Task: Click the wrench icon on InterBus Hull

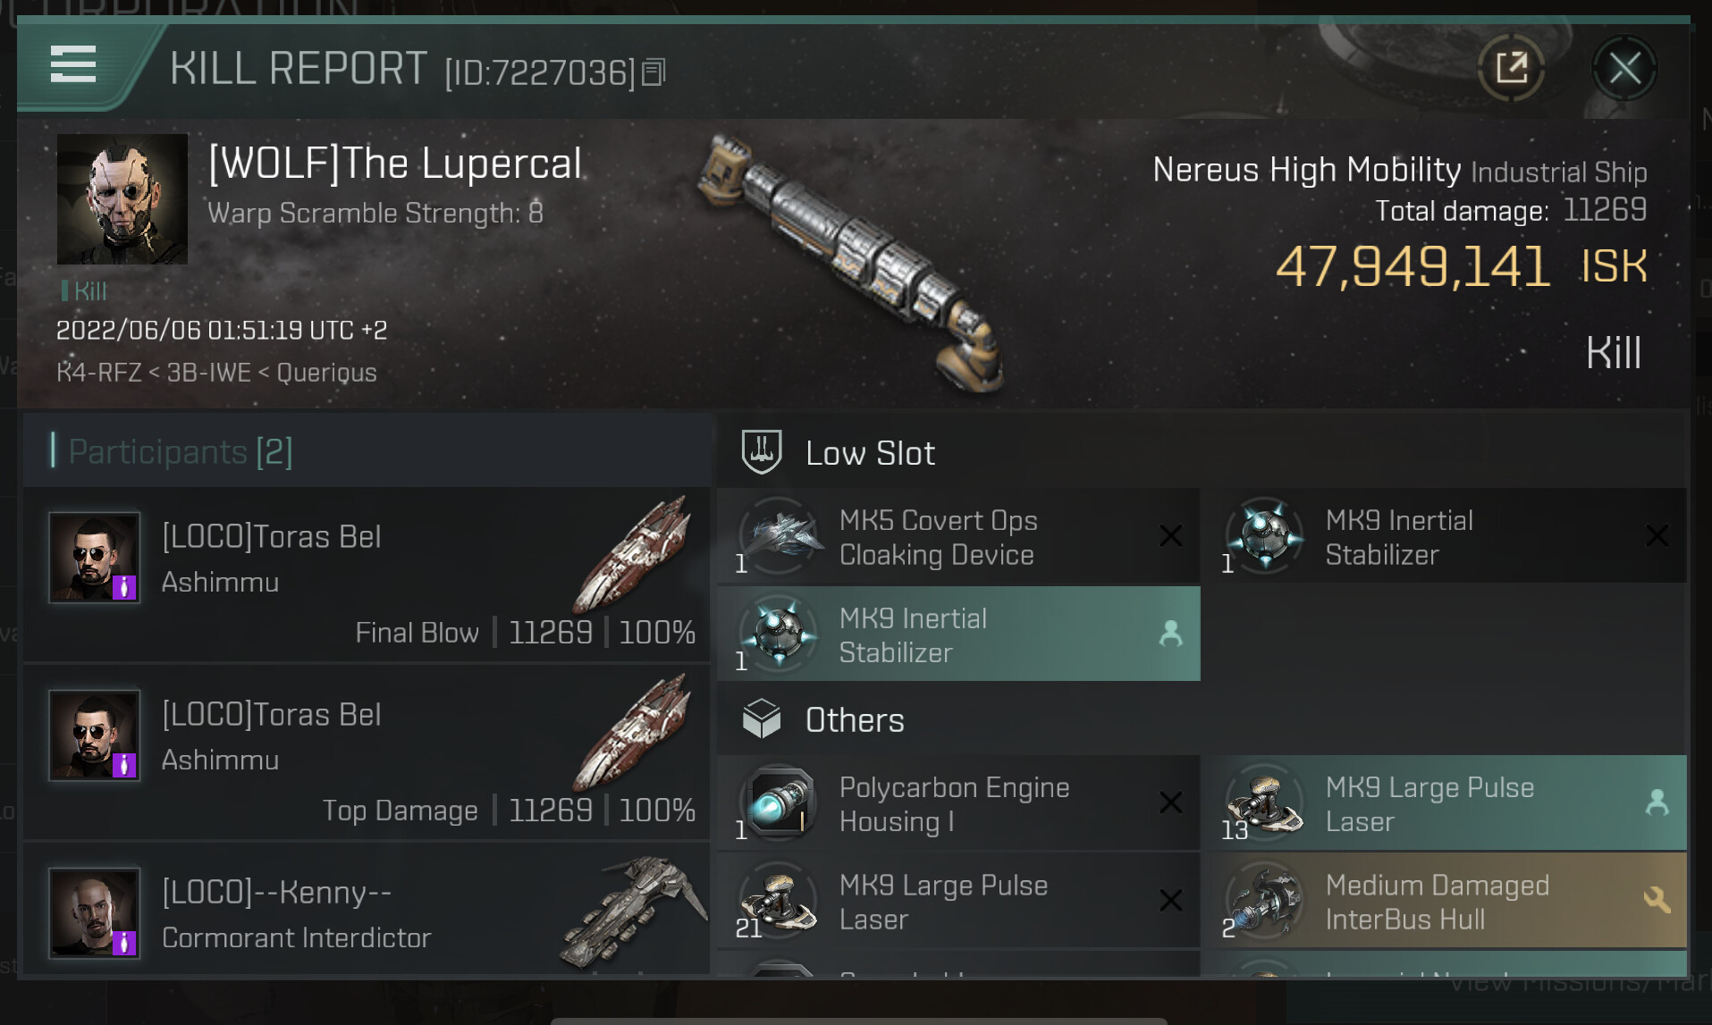Action: [1657, 900]
